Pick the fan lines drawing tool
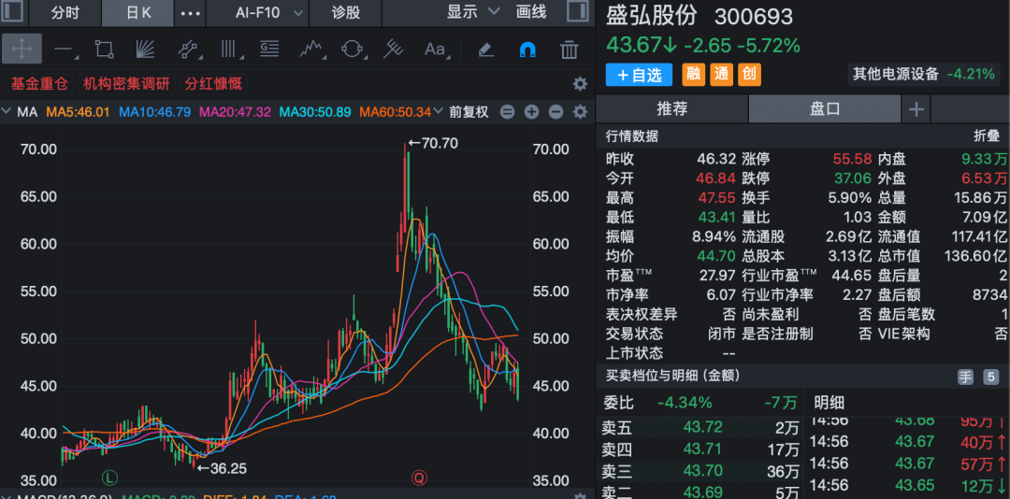The image size is (1010, 499). 146,49
